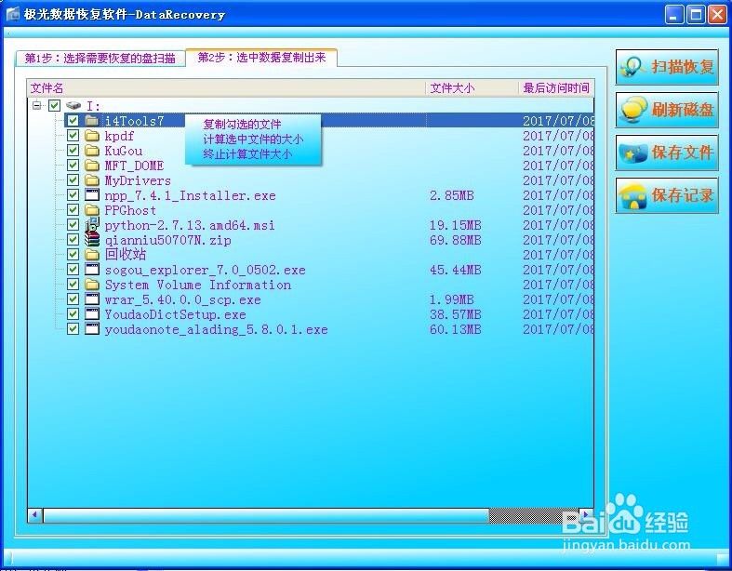The image size is (732, 571).
Task: Sort by the 文件名 column header
Action: pyautogui.click(x=226, y=88)
